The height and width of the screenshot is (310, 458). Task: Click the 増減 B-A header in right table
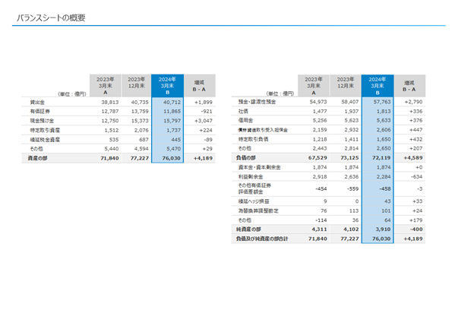point(409,86)
